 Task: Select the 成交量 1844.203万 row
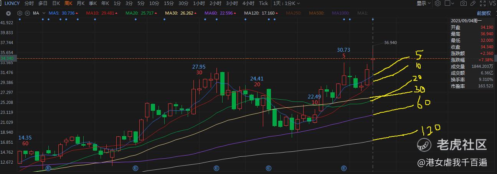click(x=472, y=67)
